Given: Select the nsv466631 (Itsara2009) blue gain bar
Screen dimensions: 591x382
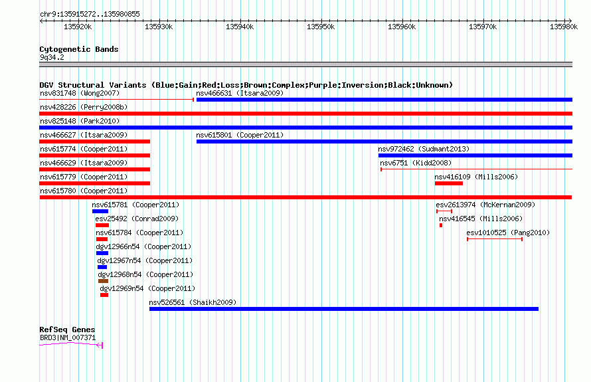Looking at the screenshot, I should coord(384,100).
